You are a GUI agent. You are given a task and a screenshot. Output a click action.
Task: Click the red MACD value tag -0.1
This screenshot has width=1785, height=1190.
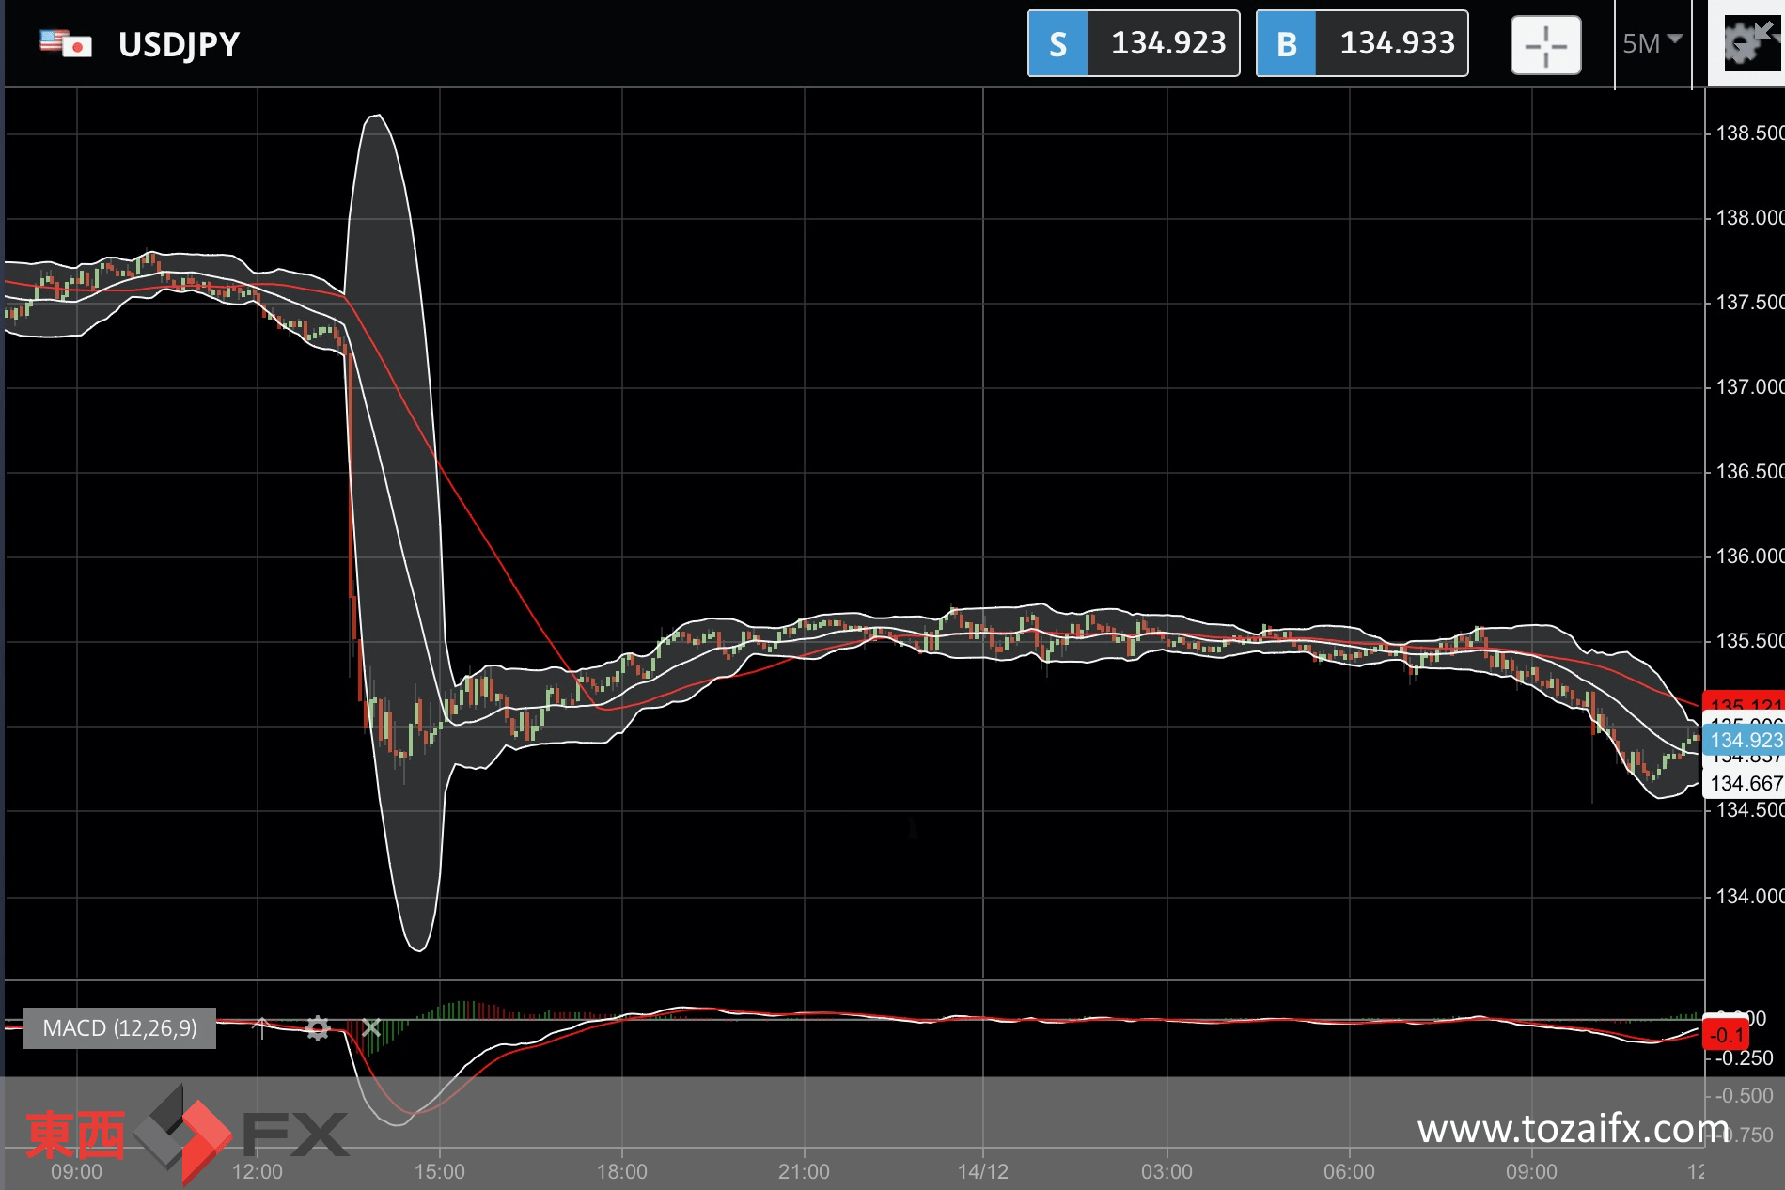click(x=1726, y=1035)
